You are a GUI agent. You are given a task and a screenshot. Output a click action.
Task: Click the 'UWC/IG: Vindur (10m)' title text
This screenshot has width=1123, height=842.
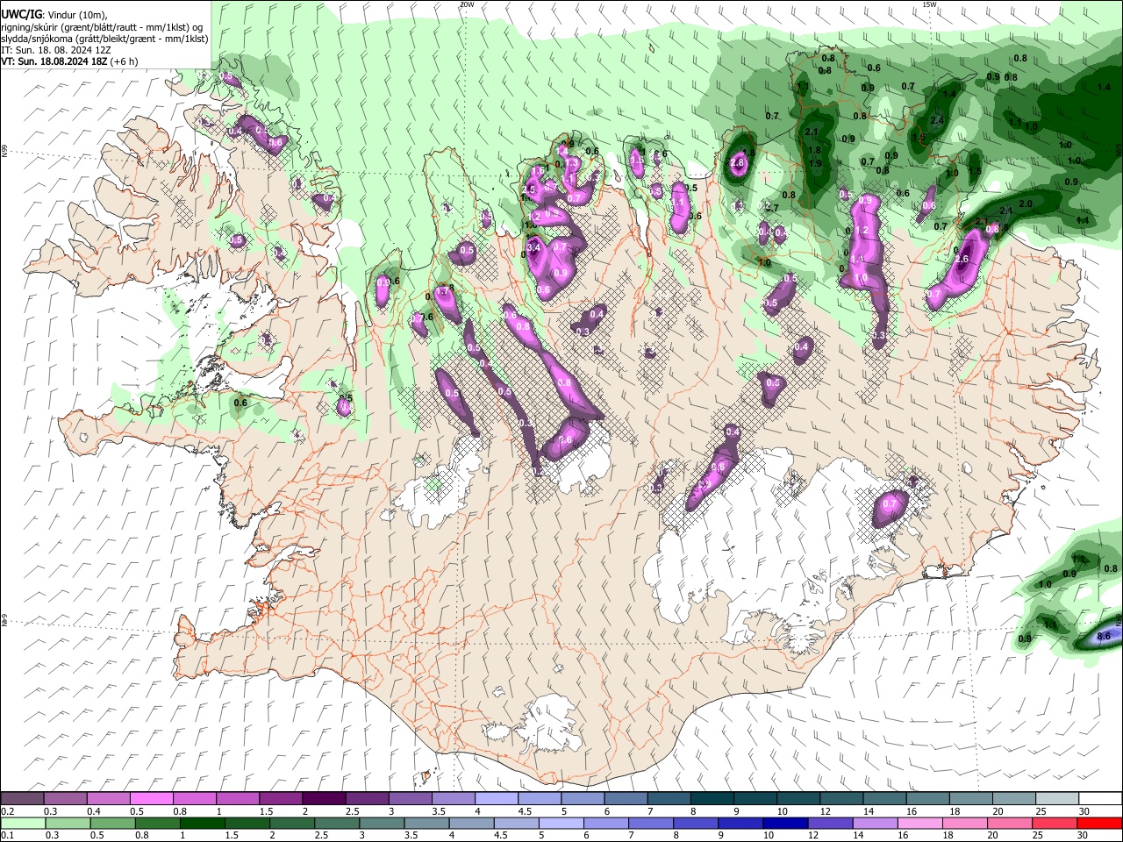click(54, 15)
